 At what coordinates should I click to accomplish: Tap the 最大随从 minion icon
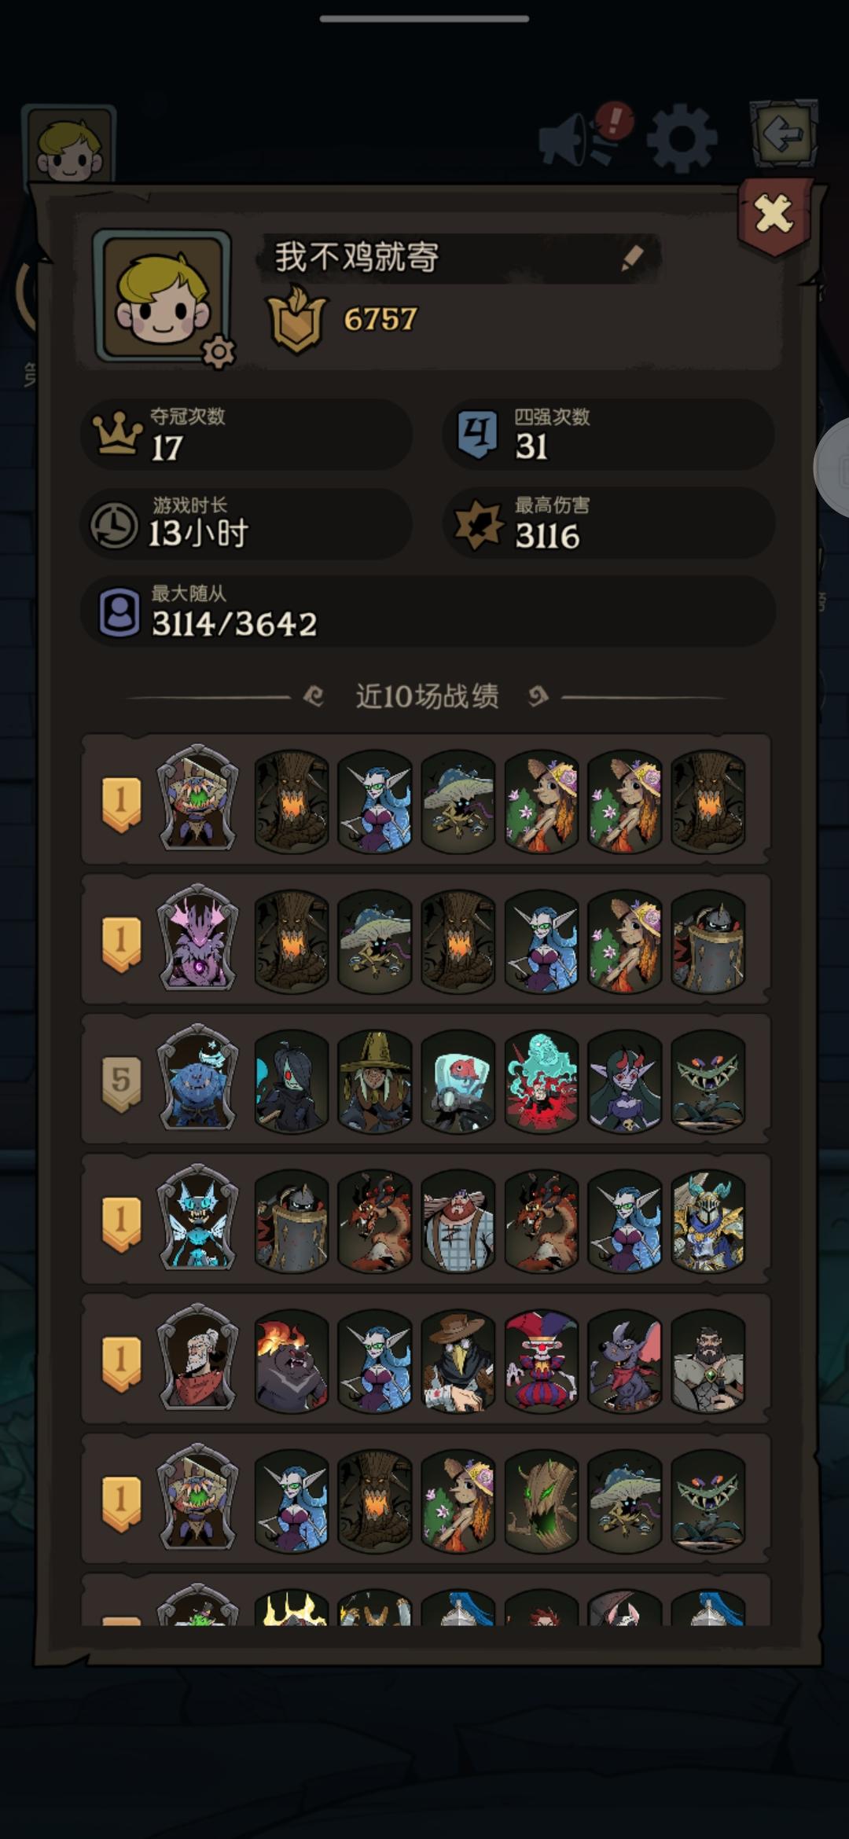pos(119,613)
